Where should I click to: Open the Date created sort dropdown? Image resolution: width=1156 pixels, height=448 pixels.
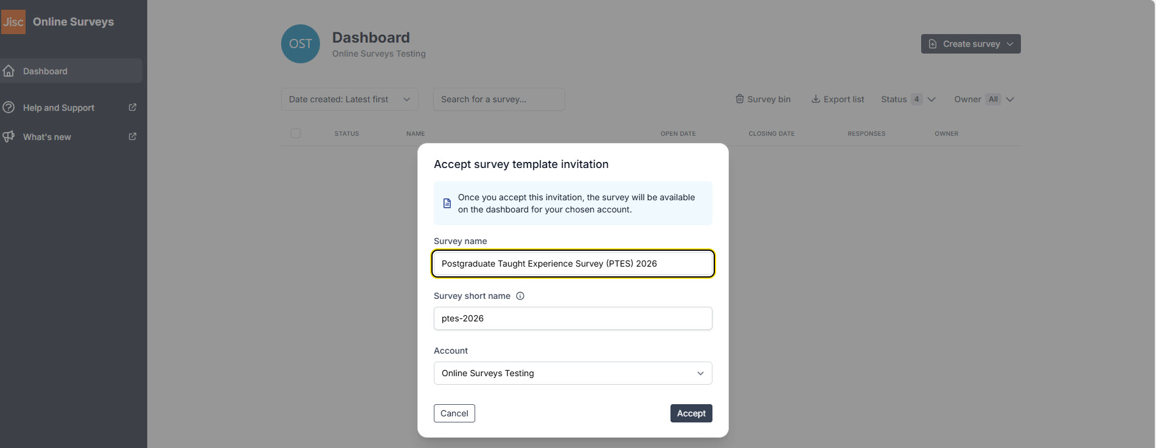tap(349, 99)
